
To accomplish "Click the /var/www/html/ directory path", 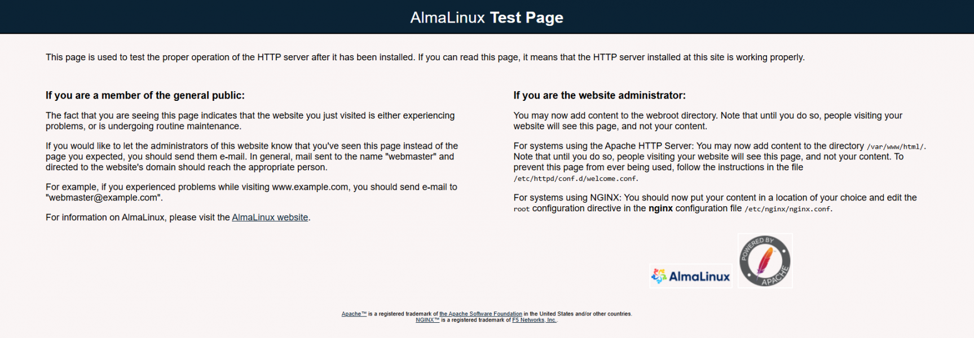I will click(896, 146).
